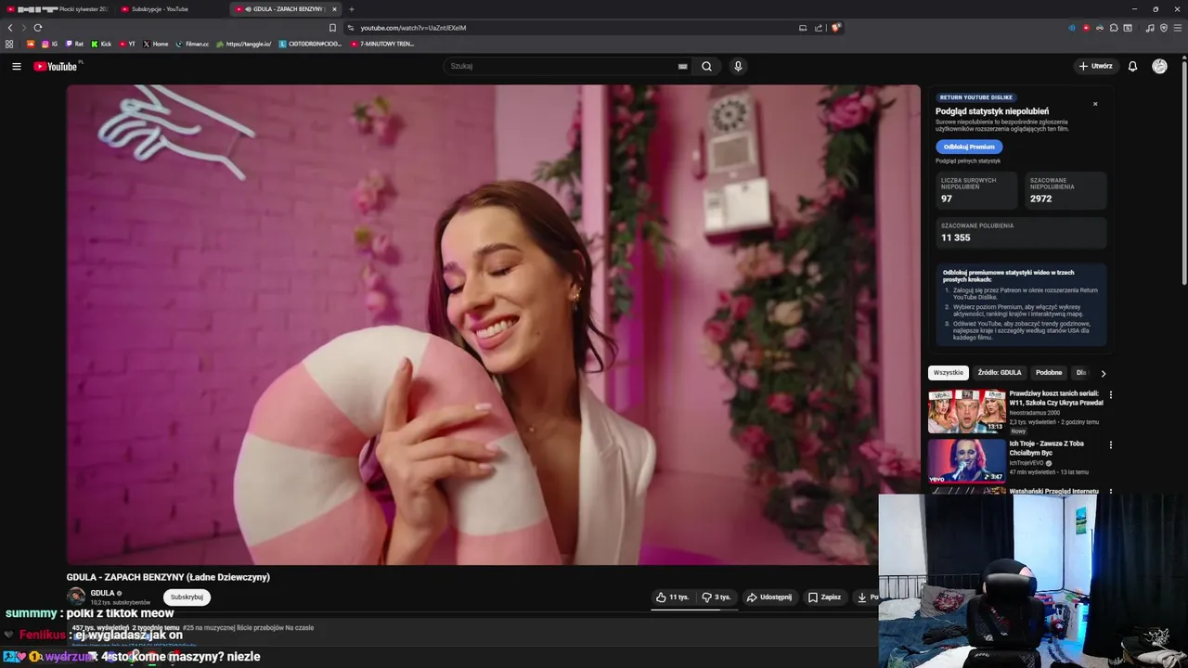The height and width of the screenshot is (668, 1188).
Task: Go back with the browser back arrow
Action: click(x=10, y=28)
